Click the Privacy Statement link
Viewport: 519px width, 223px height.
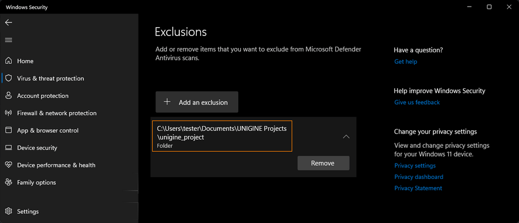pos(418,188)
